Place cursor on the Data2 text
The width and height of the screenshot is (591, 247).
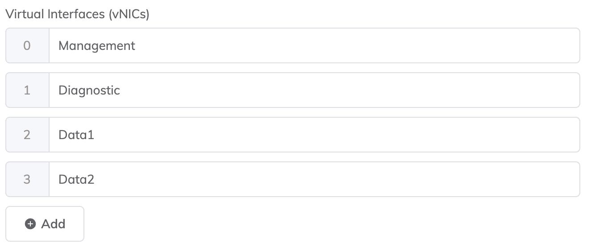tap(76, 179)
